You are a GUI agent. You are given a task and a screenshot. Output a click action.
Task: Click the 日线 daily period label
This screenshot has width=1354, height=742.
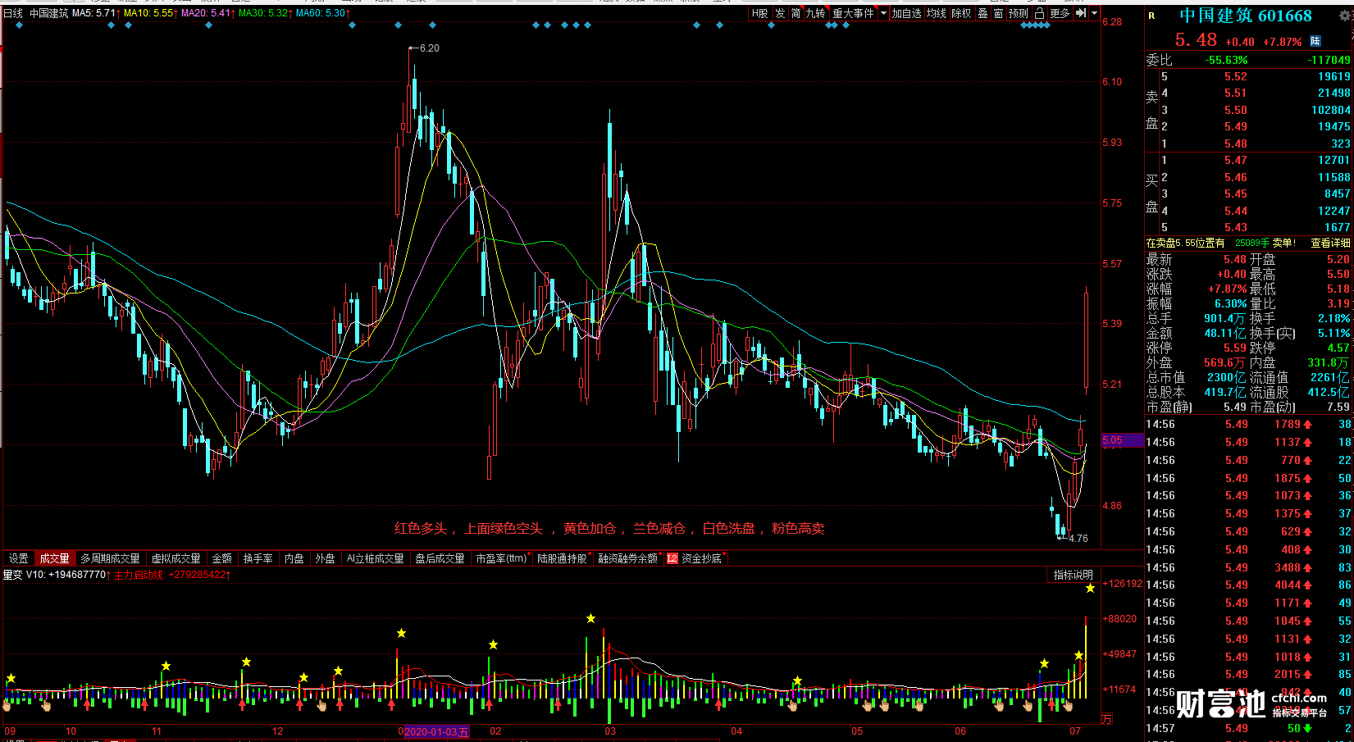(x=13, y=13)
